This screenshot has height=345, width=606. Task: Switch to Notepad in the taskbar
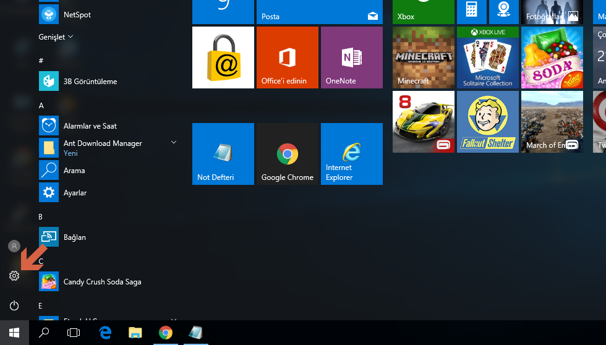195,333
